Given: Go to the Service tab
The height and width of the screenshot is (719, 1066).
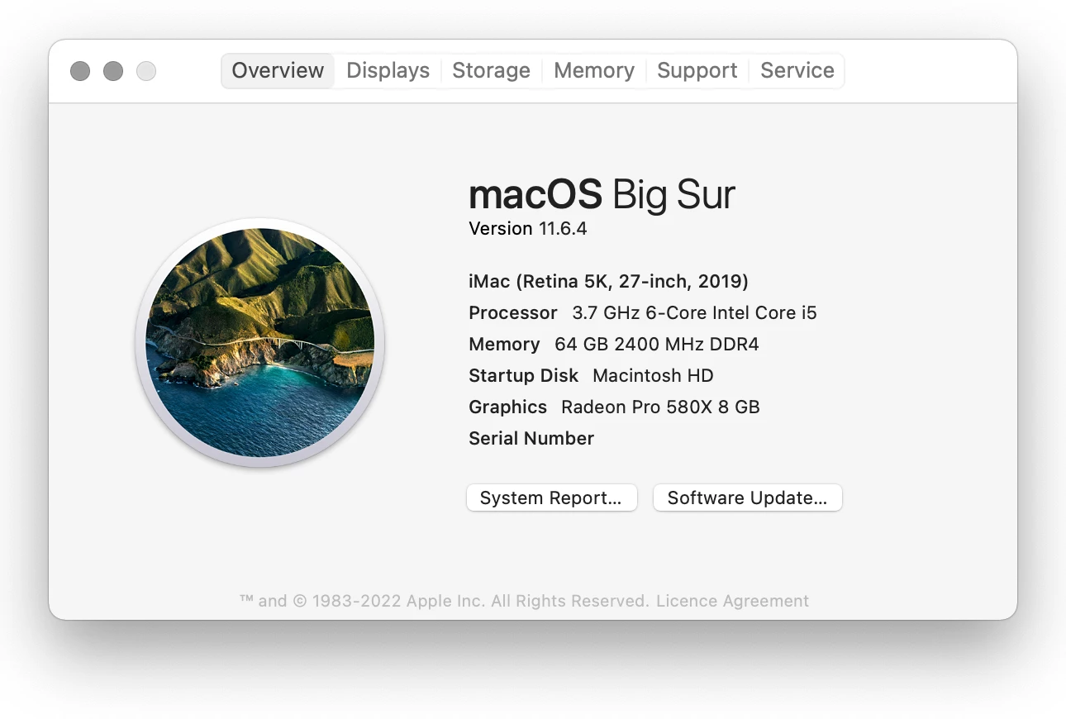Looking at the screenshot, I should coord(797,71).
